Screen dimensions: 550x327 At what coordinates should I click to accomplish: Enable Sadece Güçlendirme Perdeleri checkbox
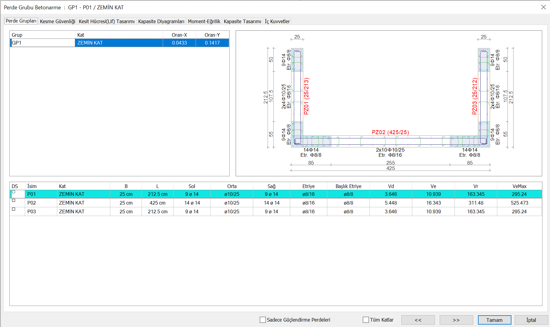[263, 320]
